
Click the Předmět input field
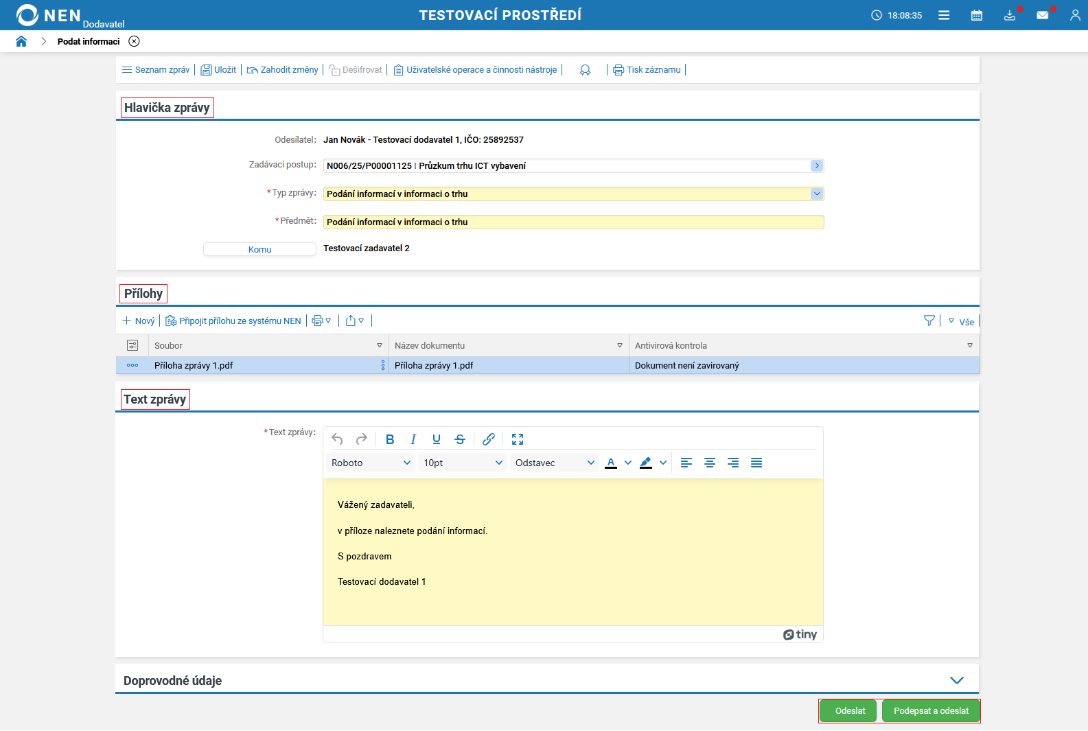click(573, 222)
